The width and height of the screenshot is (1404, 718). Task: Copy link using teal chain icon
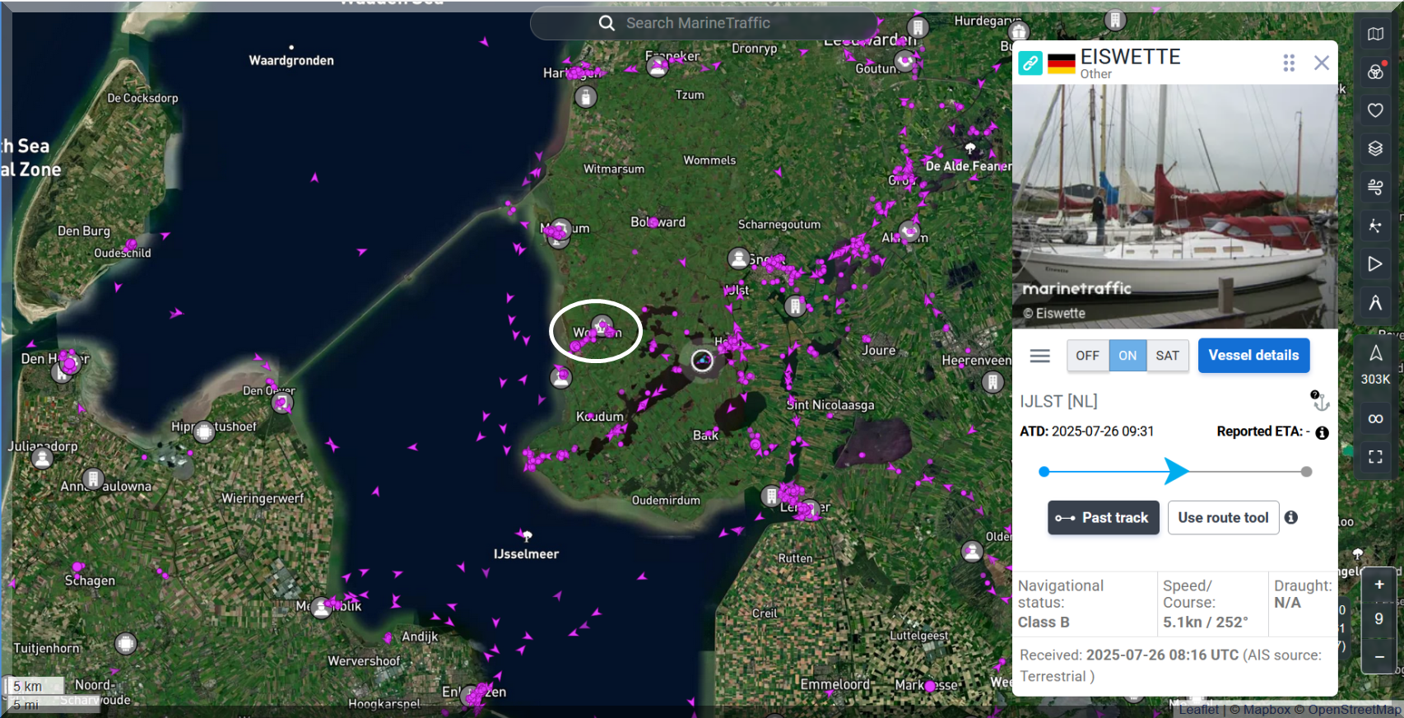1030,63
